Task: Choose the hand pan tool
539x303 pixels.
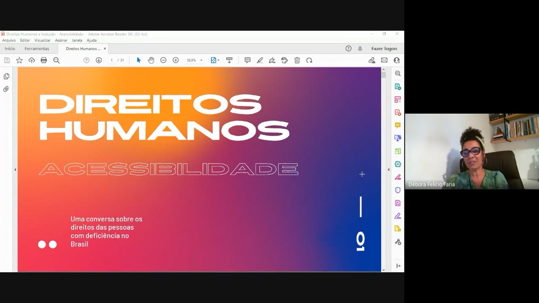Action: pos(151,60)
